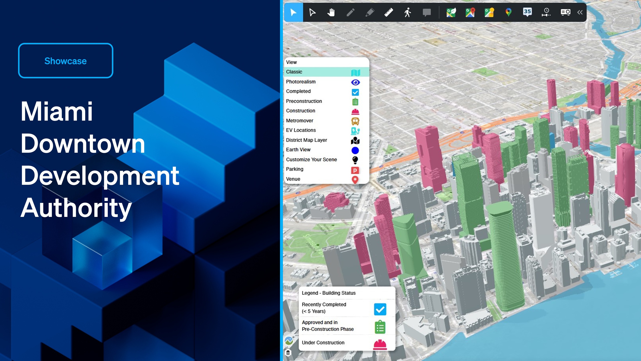Collapse the toolbar with double chevron
The height and width of the screenshot is (361, 641).
pyautogui.click(x=580, y=12)
